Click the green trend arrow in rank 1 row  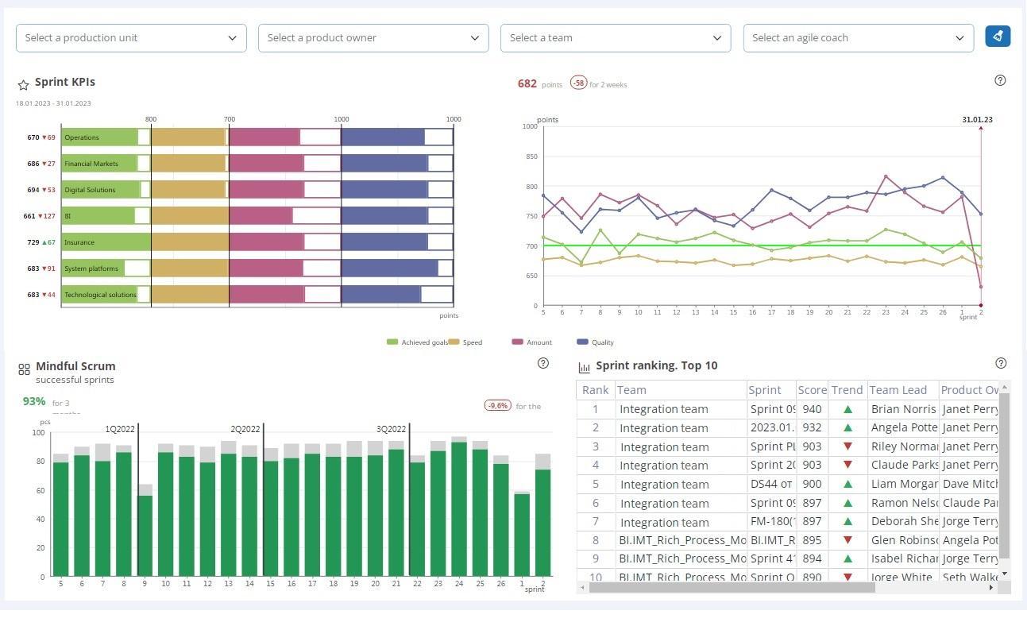click(x=847, y=409)
